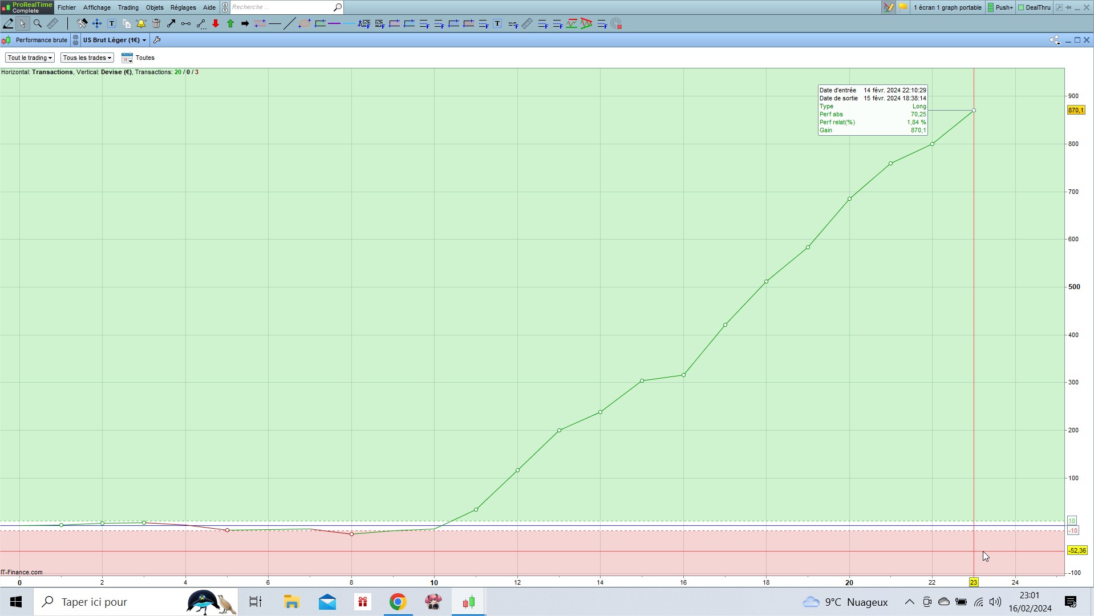Open the Trading menu
Image resolution: width=1094 pixels, height=616 pixels.
(x=128, y=7)
